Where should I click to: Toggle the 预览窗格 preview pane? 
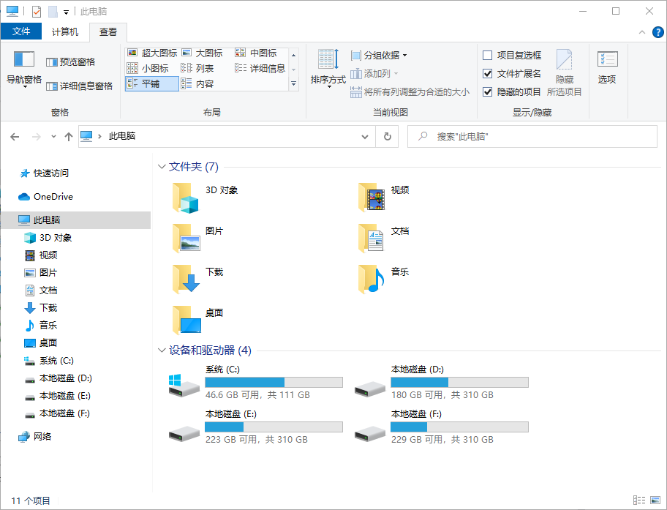(x=71, y=62)
